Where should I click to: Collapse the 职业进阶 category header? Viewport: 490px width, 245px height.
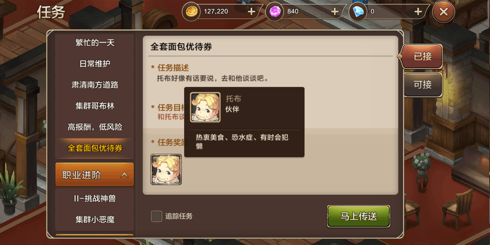94,175
